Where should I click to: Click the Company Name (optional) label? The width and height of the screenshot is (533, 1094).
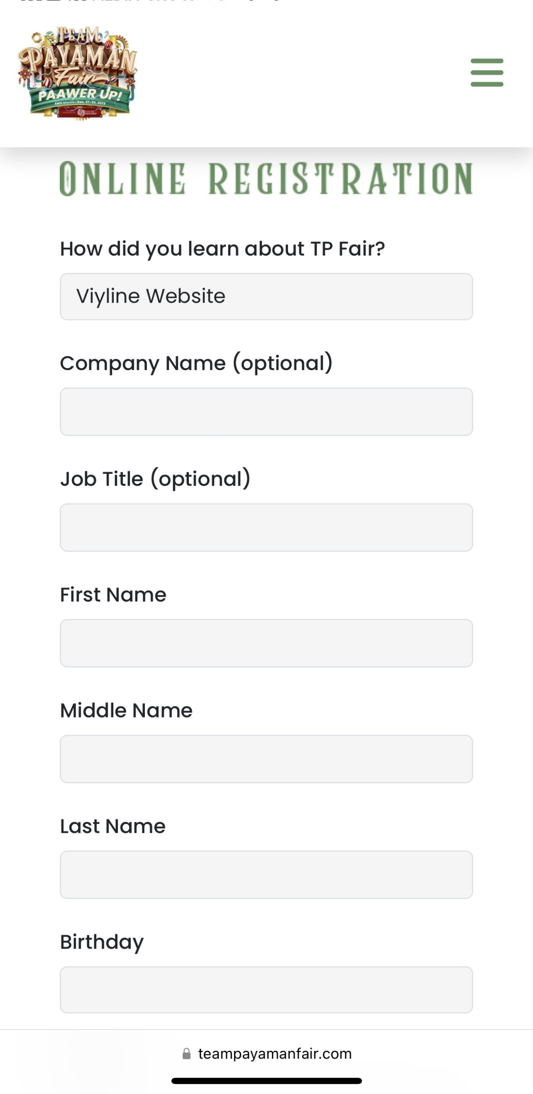pos(196,363)
